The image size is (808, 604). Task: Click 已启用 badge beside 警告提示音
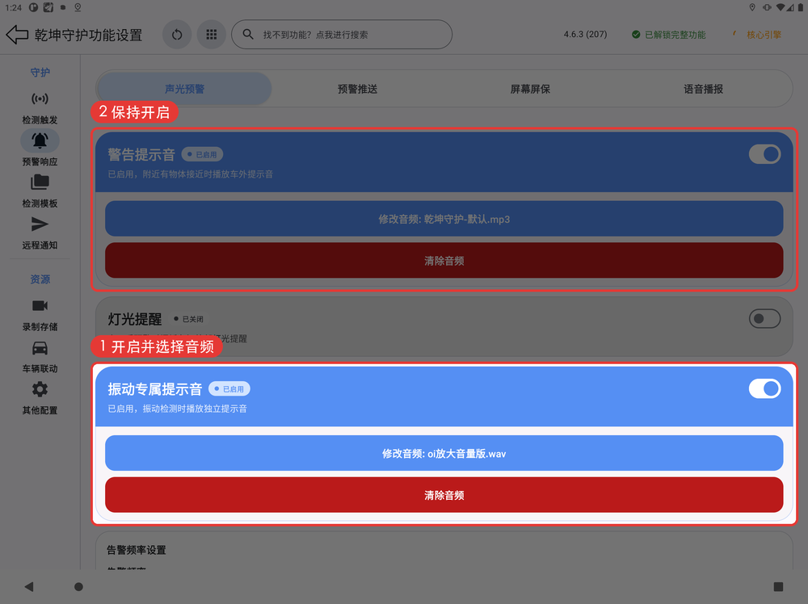coord(202,154)
